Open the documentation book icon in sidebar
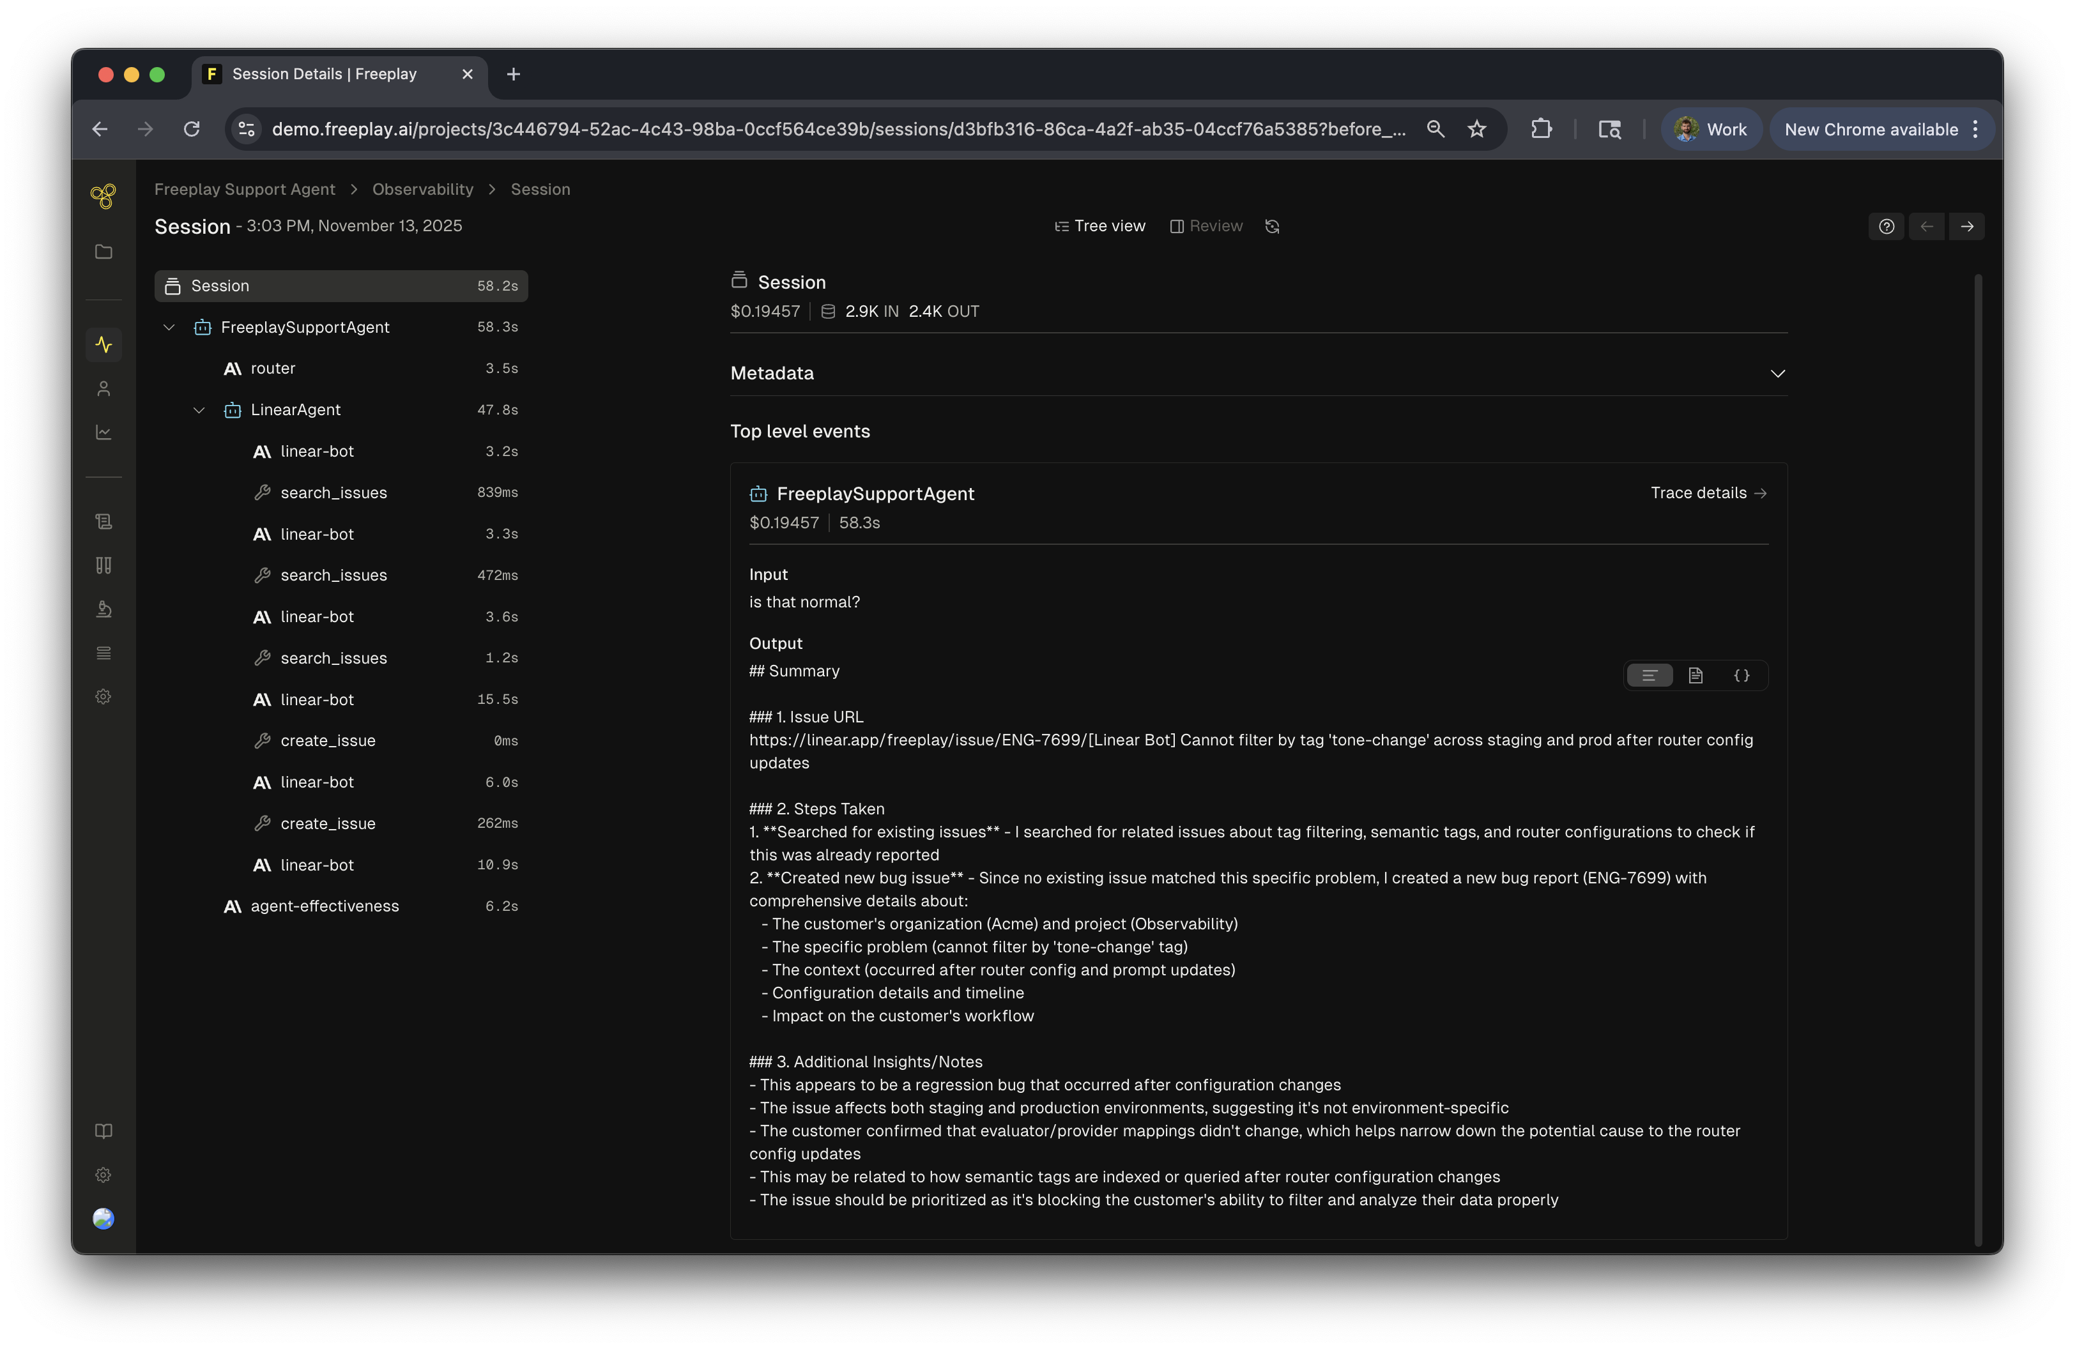The height and width of the screenshot is (1349, 2075). tap(103, 1131)
